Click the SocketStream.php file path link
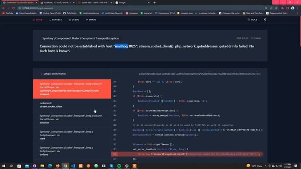Viewport: 301px width, 169px height. pos(199,74)
